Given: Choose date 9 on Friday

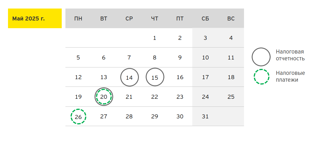Looking at the screenshot, I should pos(180,57).
